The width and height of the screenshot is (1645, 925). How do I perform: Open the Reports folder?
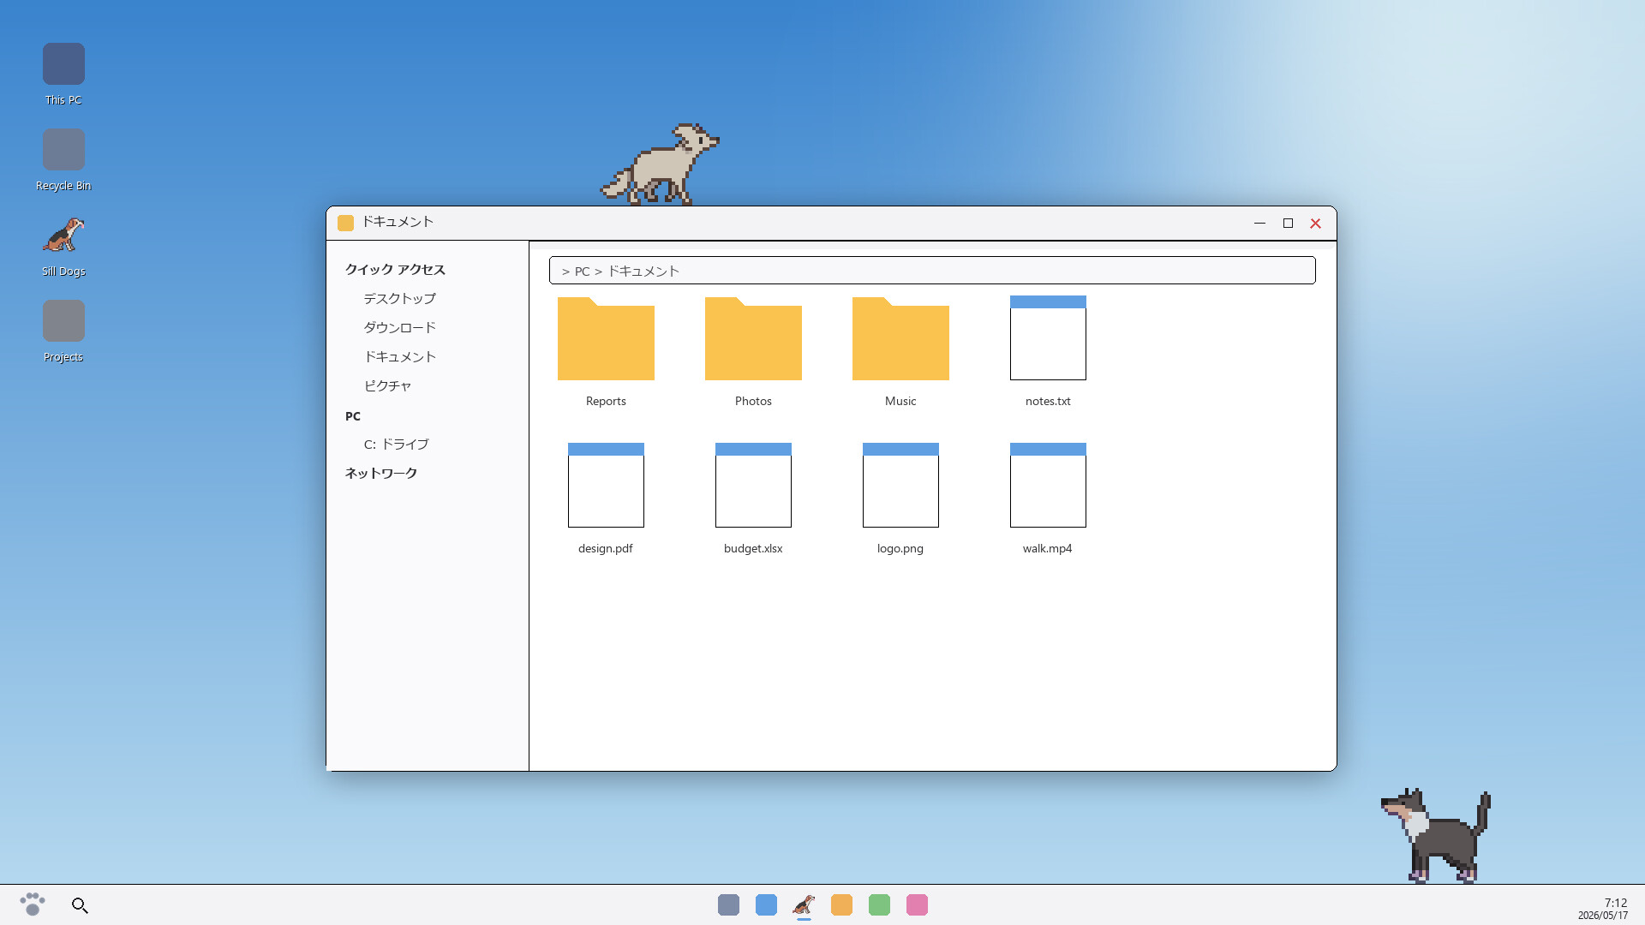point(606,338)
